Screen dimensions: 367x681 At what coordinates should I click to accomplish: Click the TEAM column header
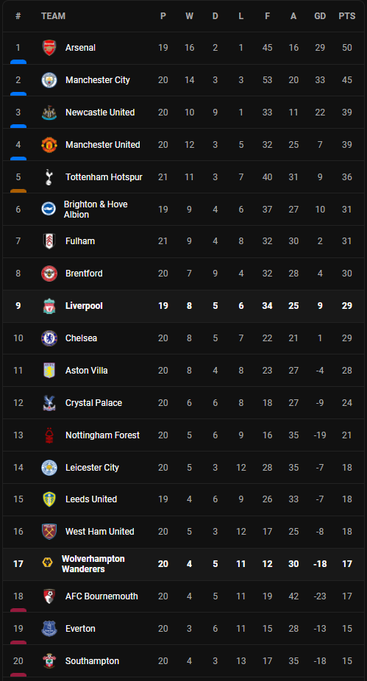tap(53, 16)
